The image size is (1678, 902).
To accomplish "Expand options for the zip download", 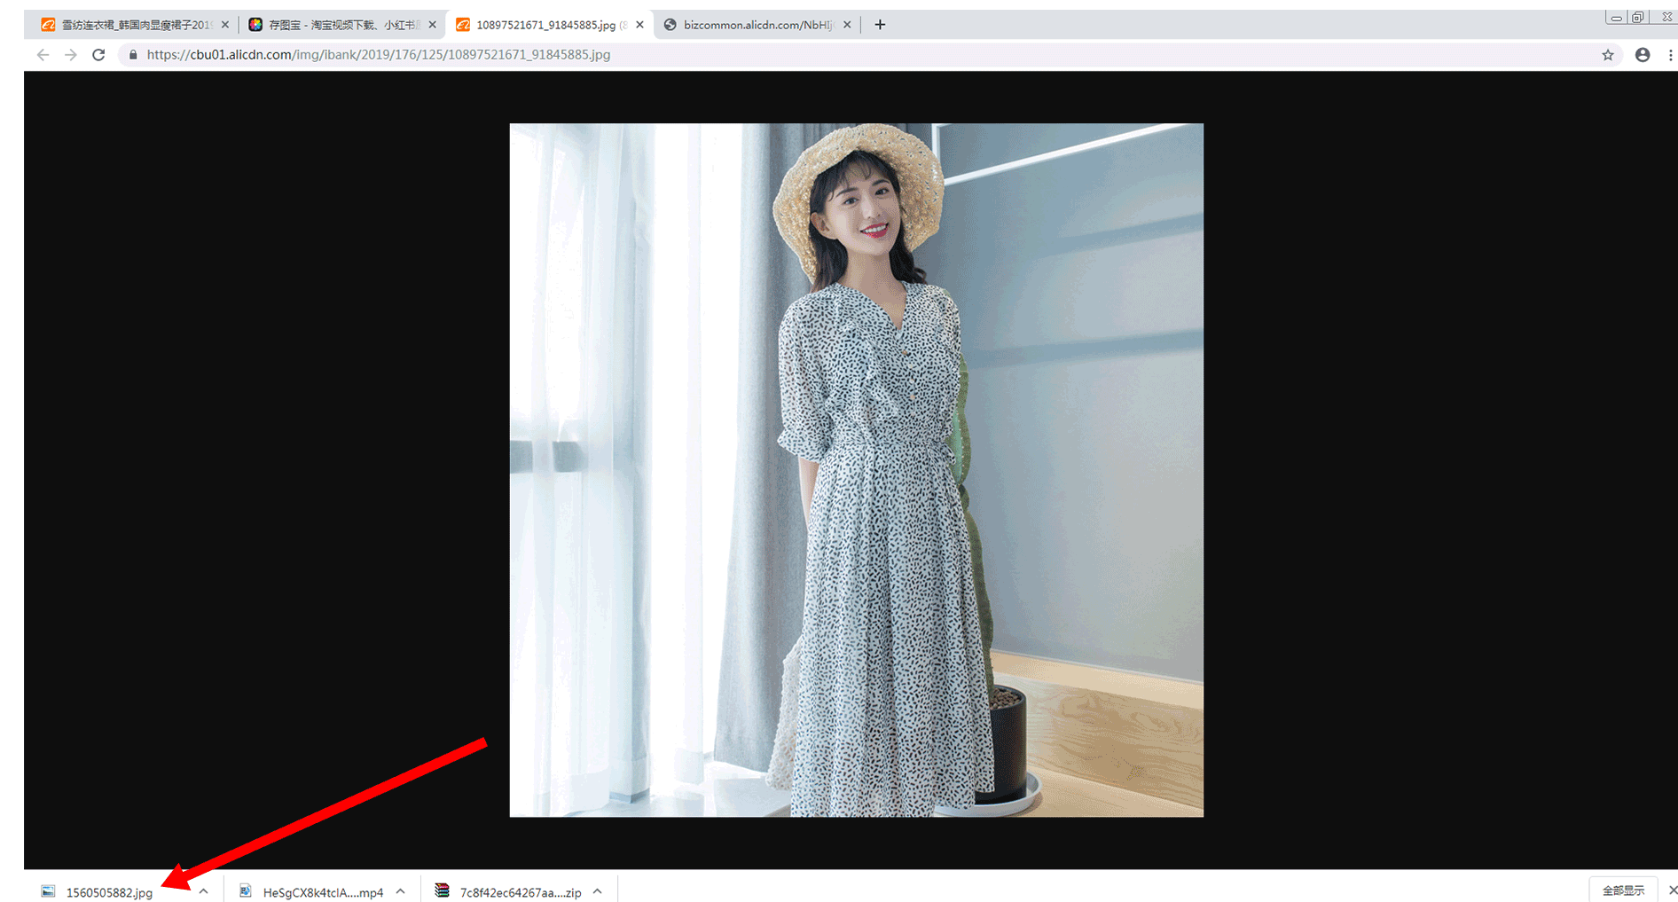I will click(598, 891).
